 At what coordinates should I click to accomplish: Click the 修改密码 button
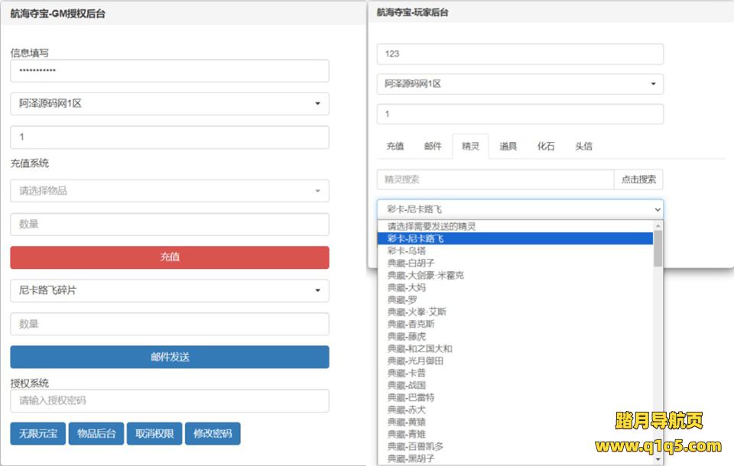coord(212,434)
